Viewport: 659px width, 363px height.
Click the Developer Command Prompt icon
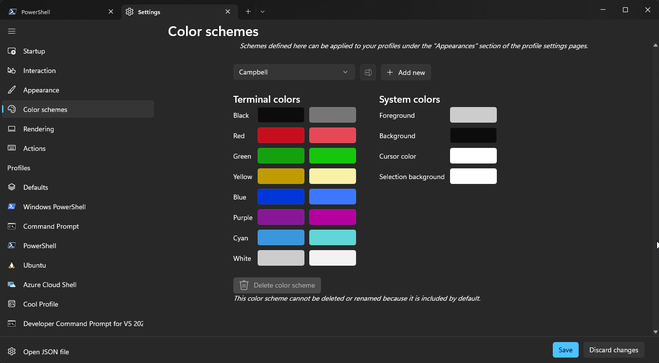(x=12, y=324)
